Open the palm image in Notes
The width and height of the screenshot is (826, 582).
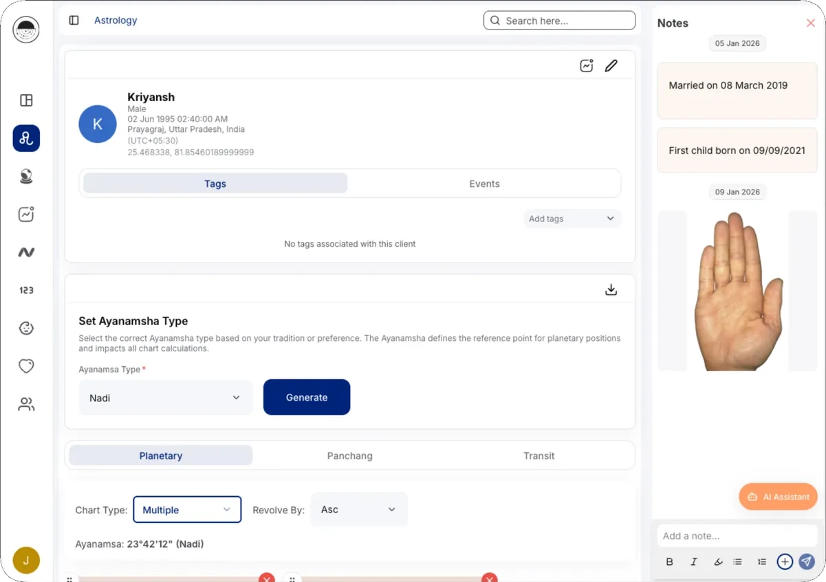coord(737,291)
